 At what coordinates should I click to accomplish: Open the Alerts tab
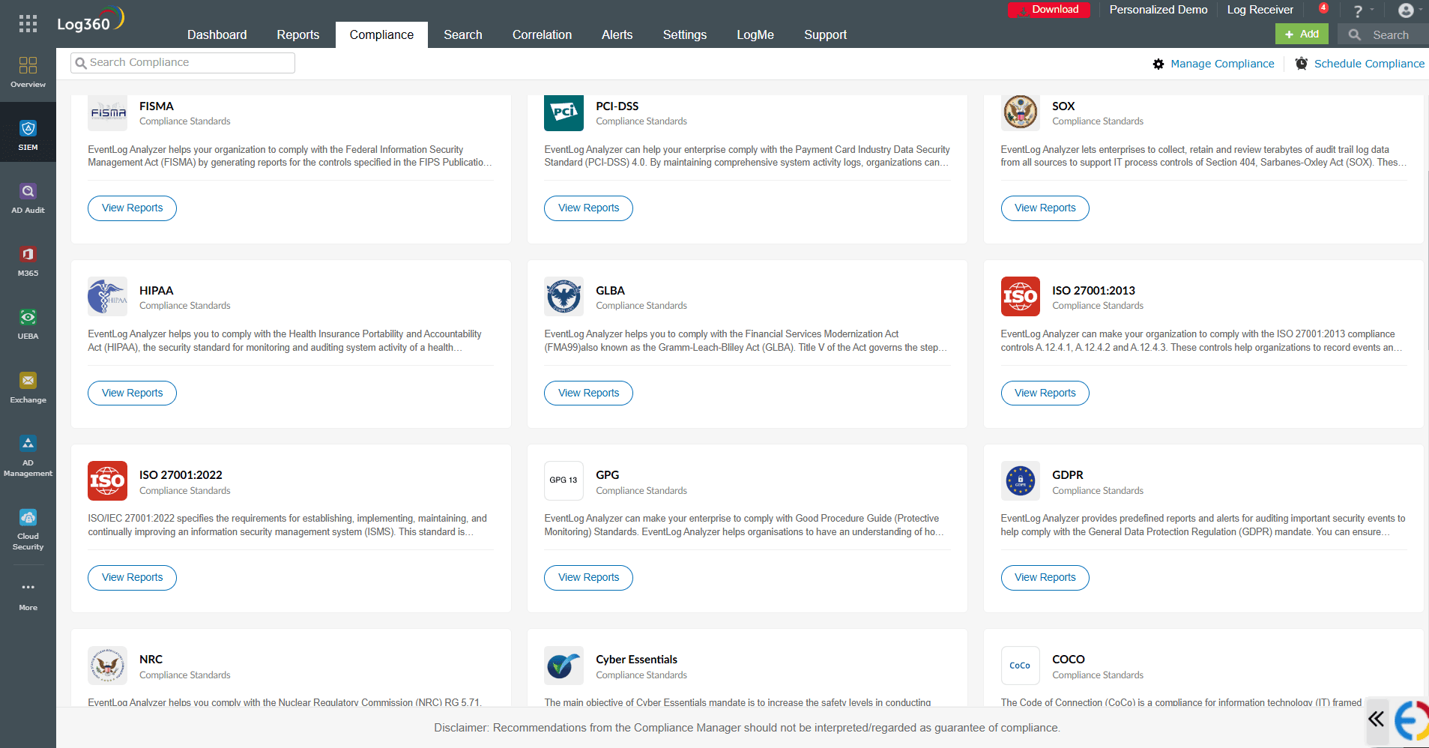click(617, 34)
